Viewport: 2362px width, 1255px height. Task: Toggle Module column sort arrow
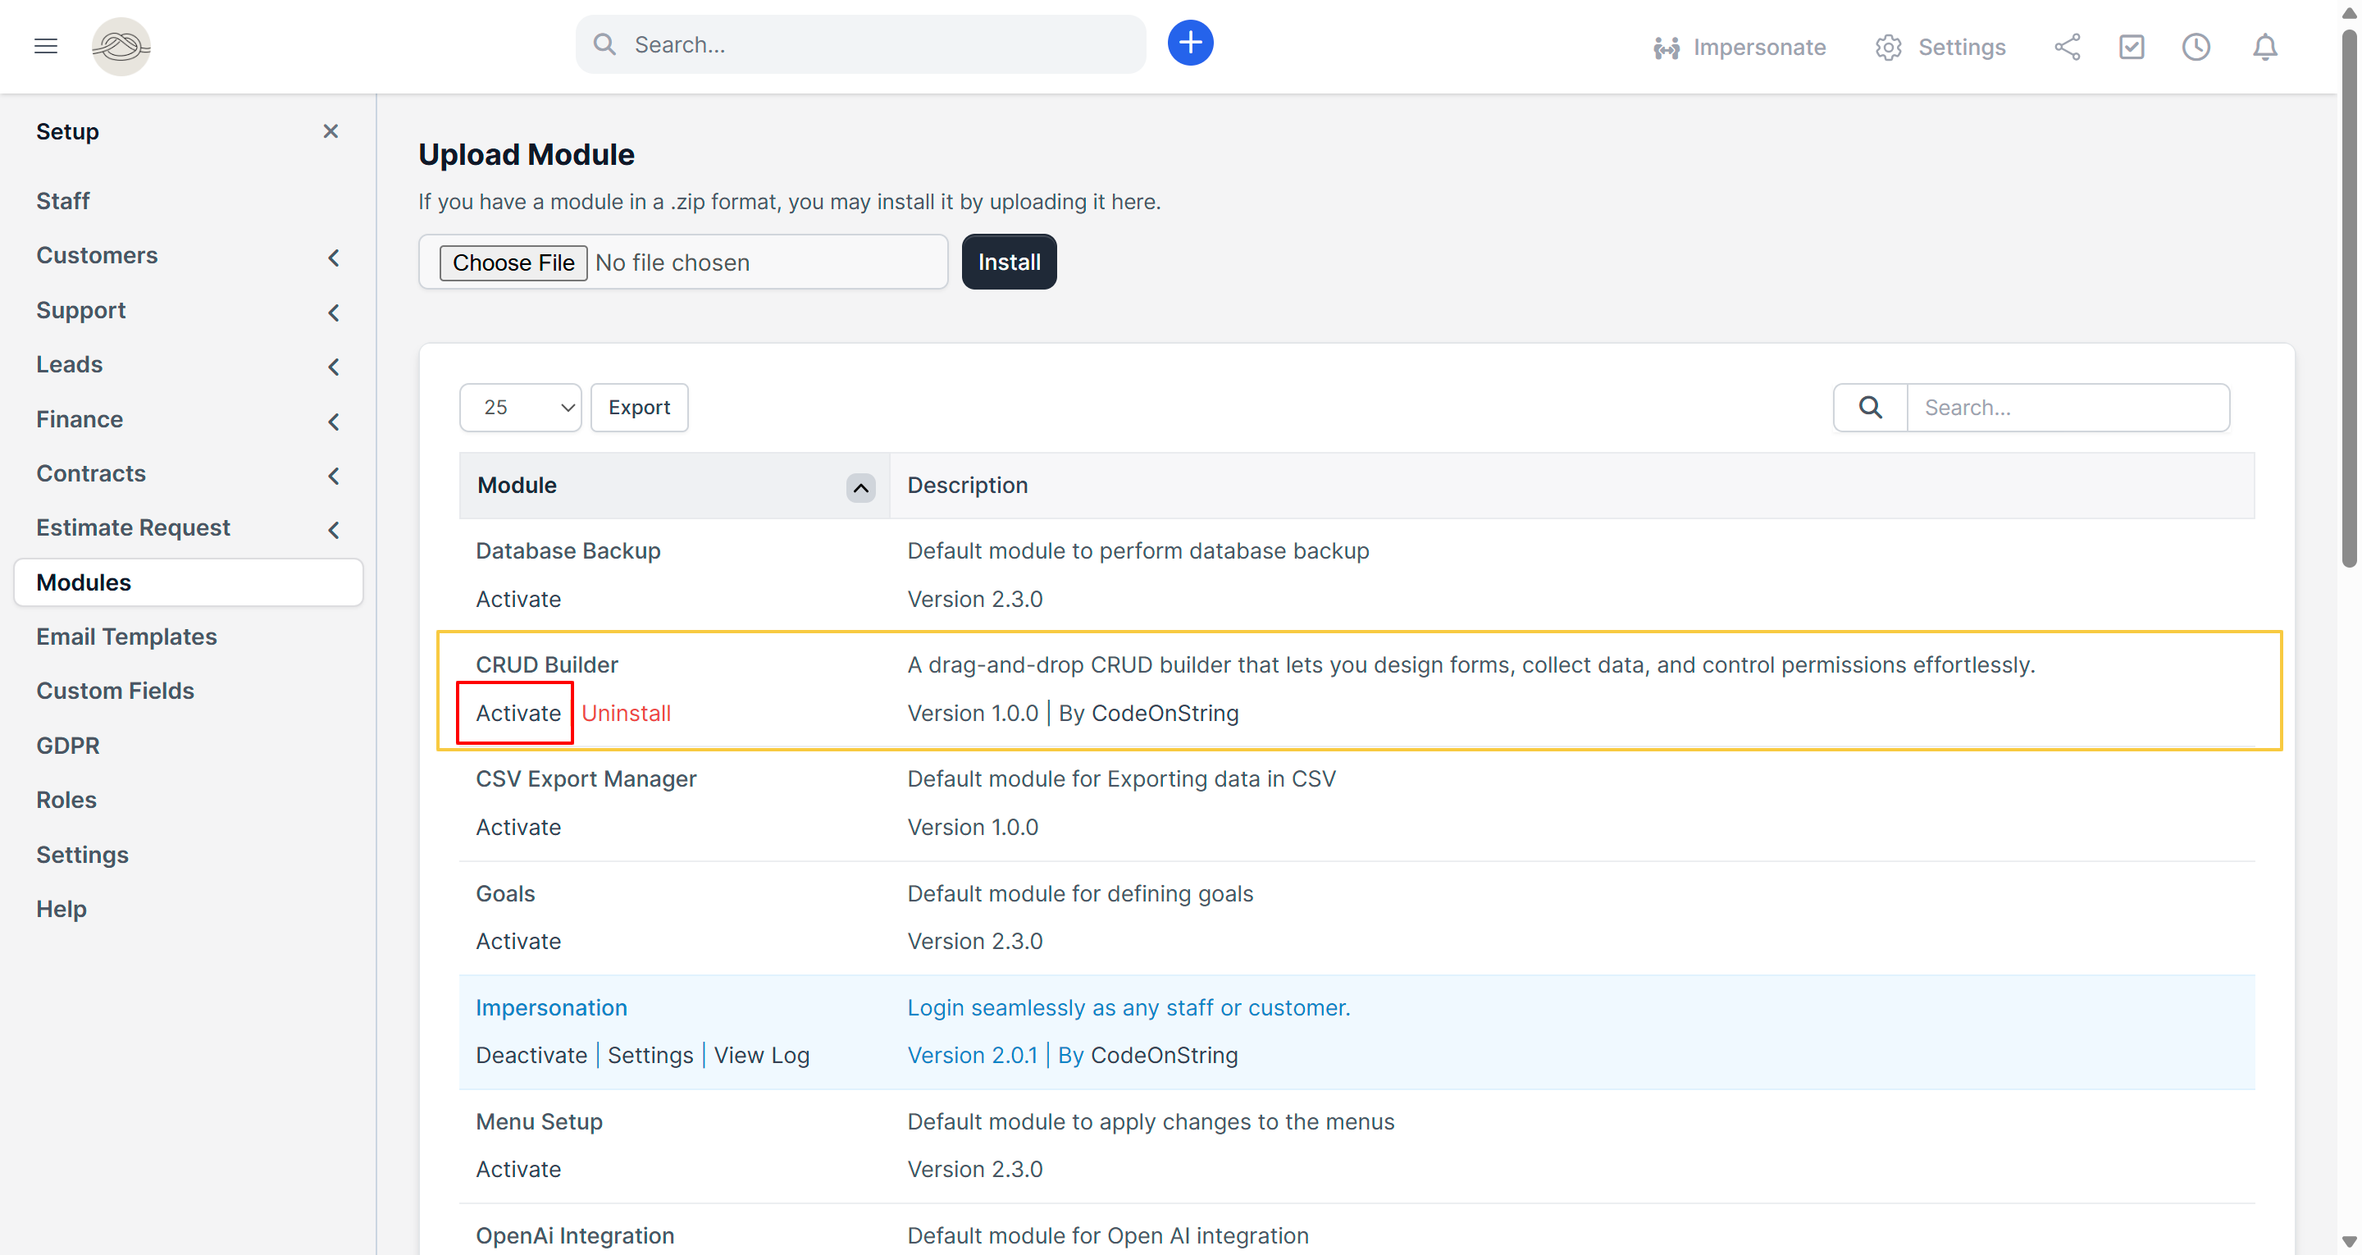860,487
